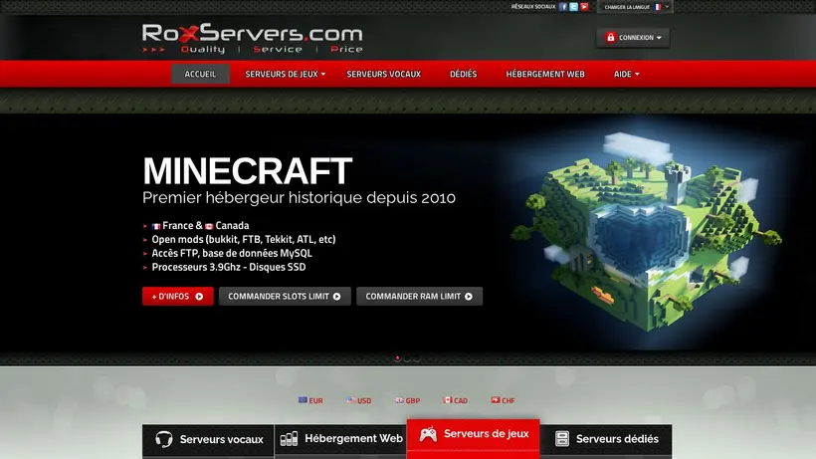The width and height of the screenshot is (816, 459).
Task: Open the Serveurs vocaux menu item
Action: tap(383, 74)
